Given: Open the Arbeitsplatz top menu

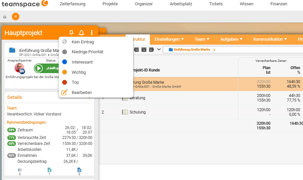Looking at the screenshot, I should click(x=181, y=4).
